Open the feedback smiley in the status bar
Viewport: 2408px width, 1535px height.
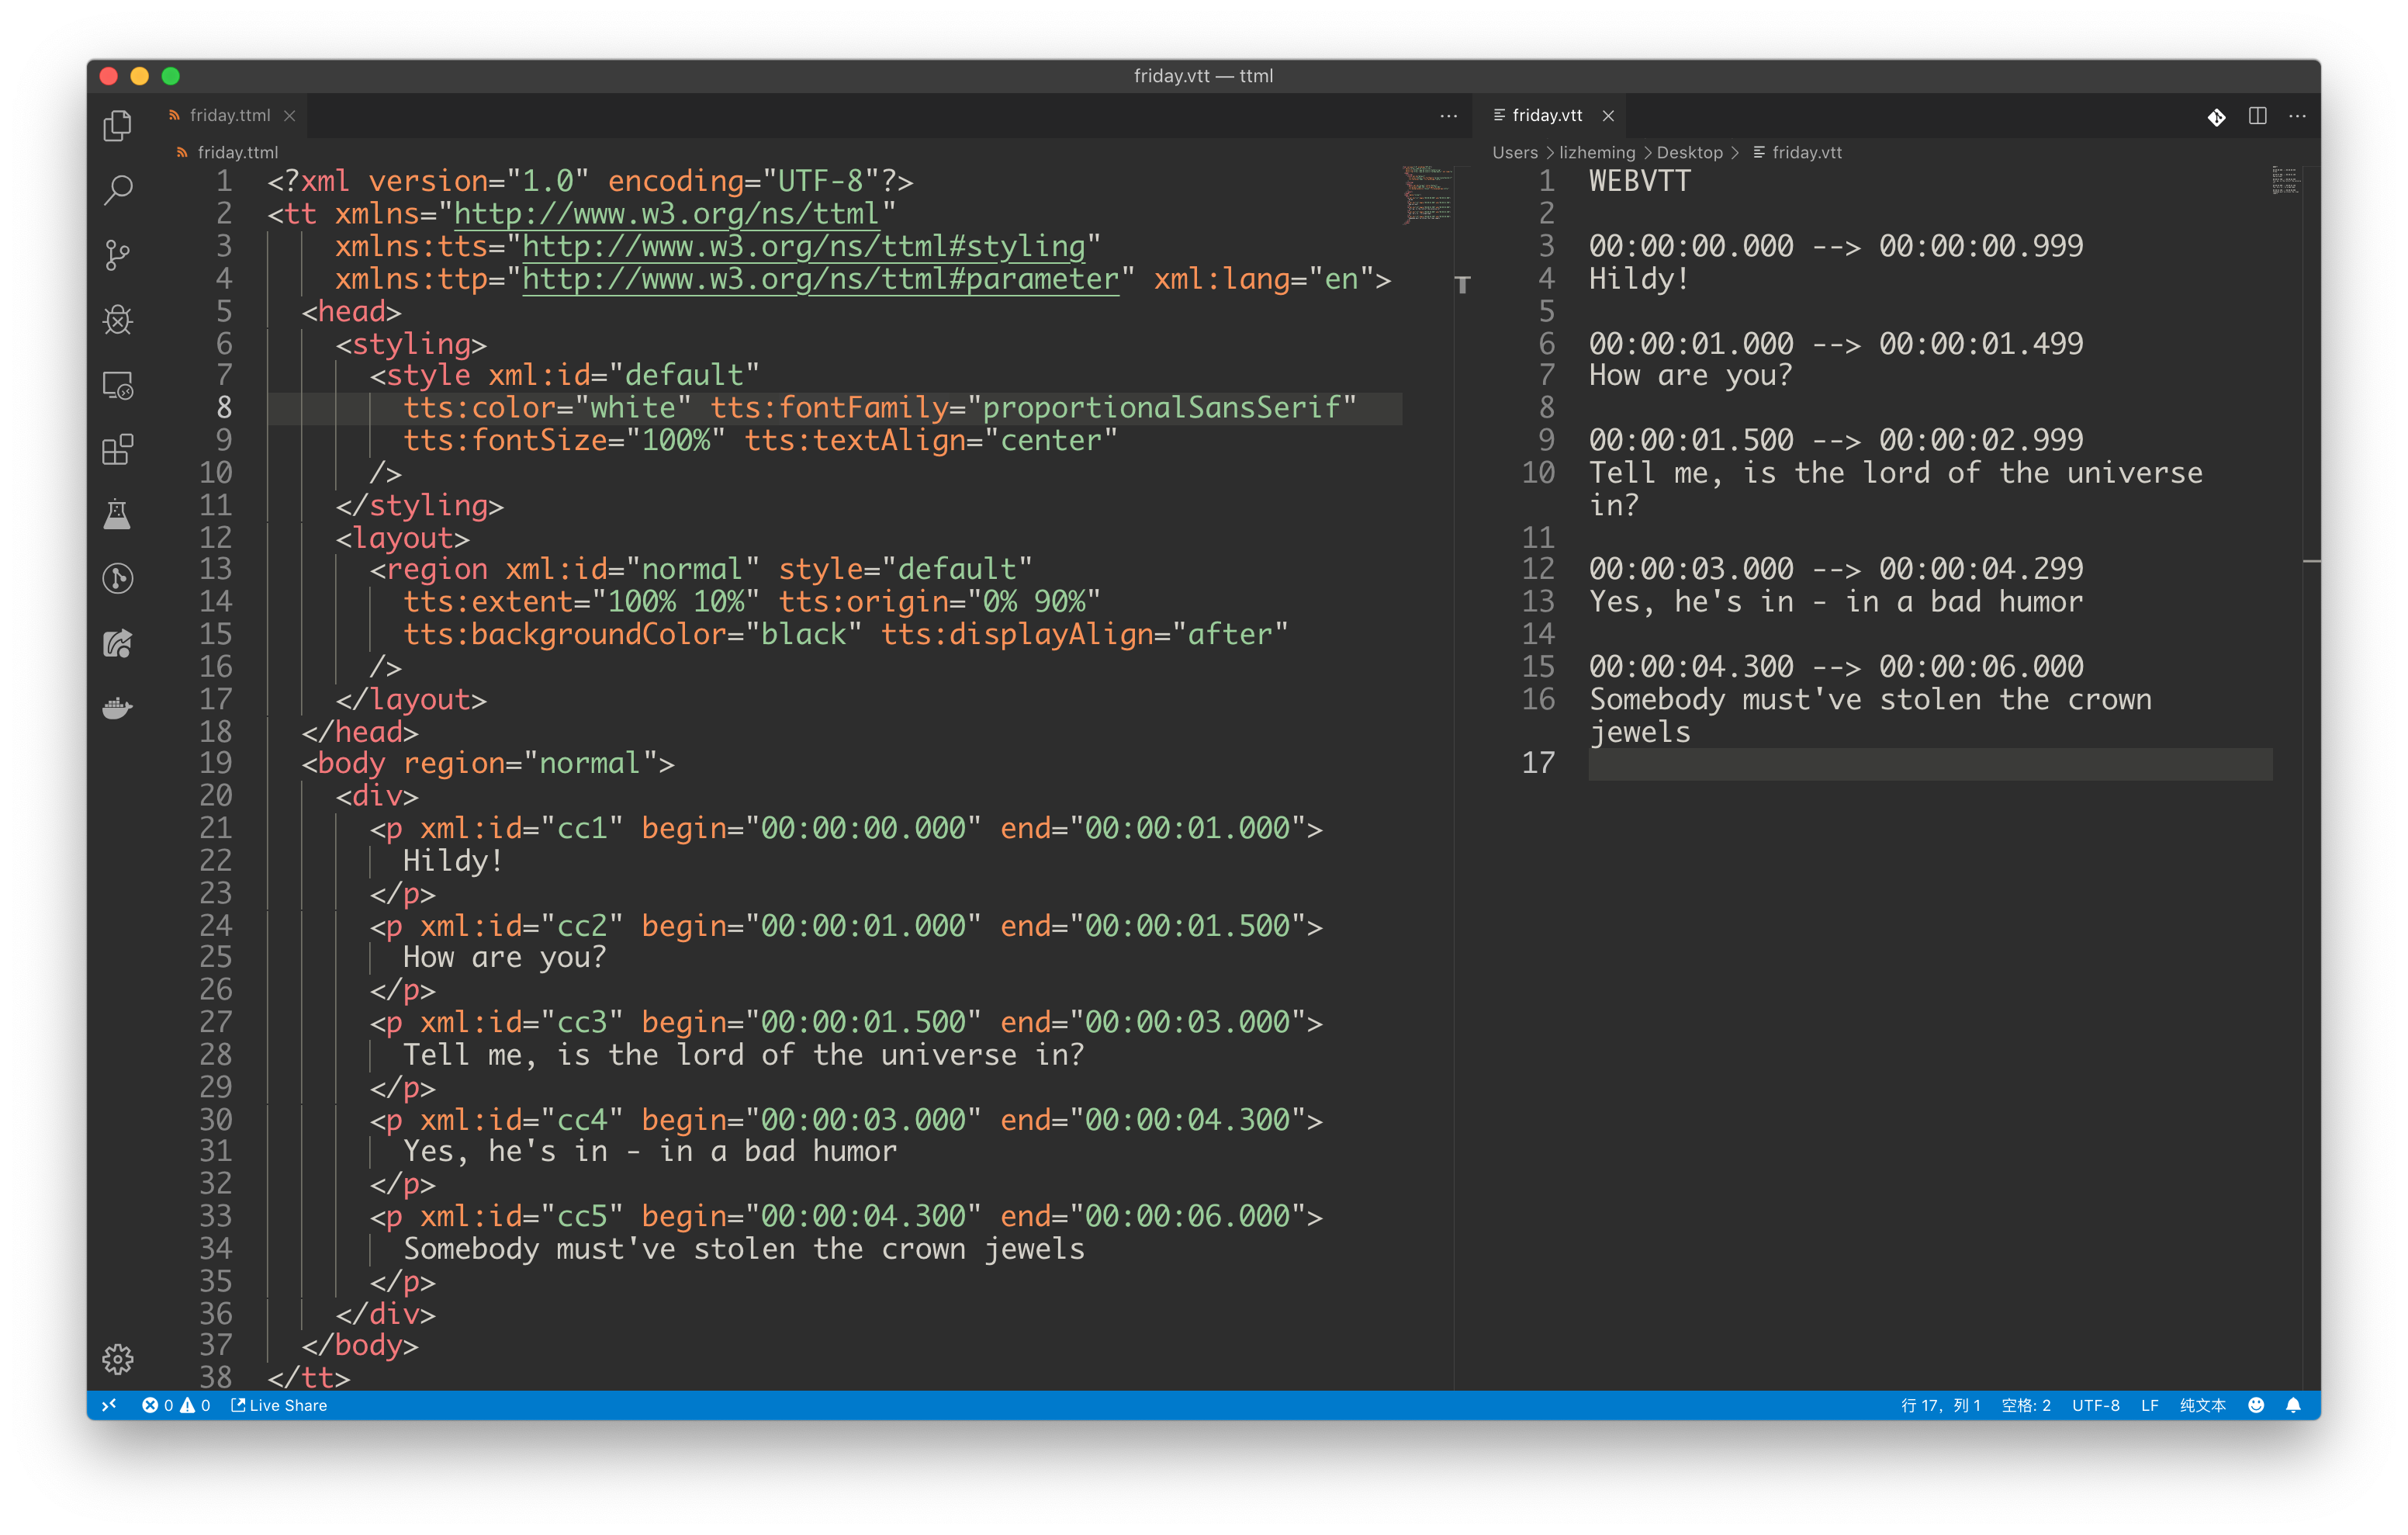(2256, 1405)
